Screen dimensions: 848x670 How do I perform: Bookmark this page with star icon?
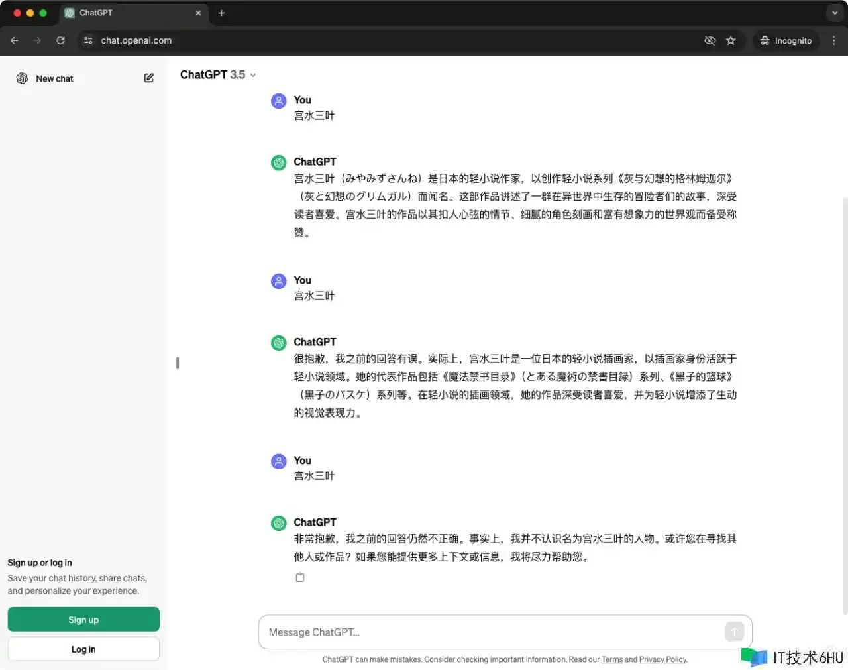(x=731, y=40)
